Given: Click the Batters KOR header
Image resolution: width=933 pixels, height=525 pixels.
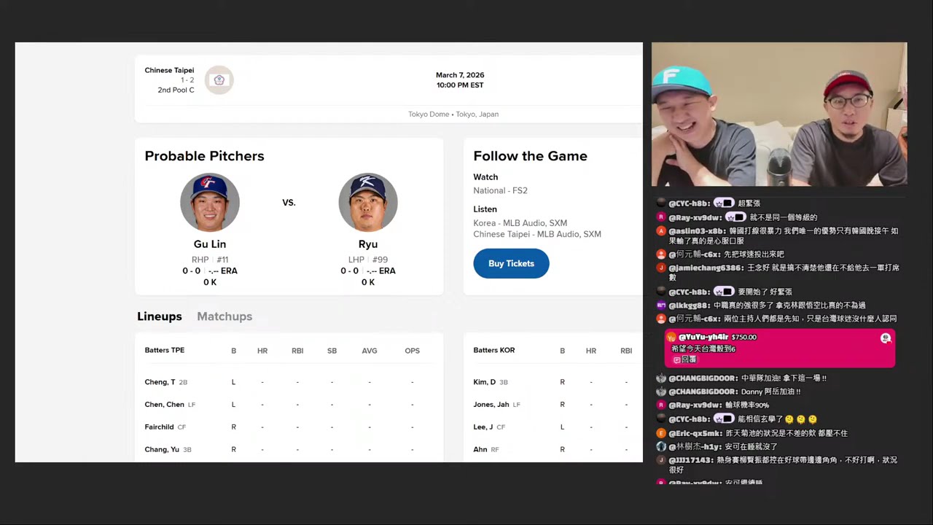Looking at the screenshot, I should (x=494, y=350).
